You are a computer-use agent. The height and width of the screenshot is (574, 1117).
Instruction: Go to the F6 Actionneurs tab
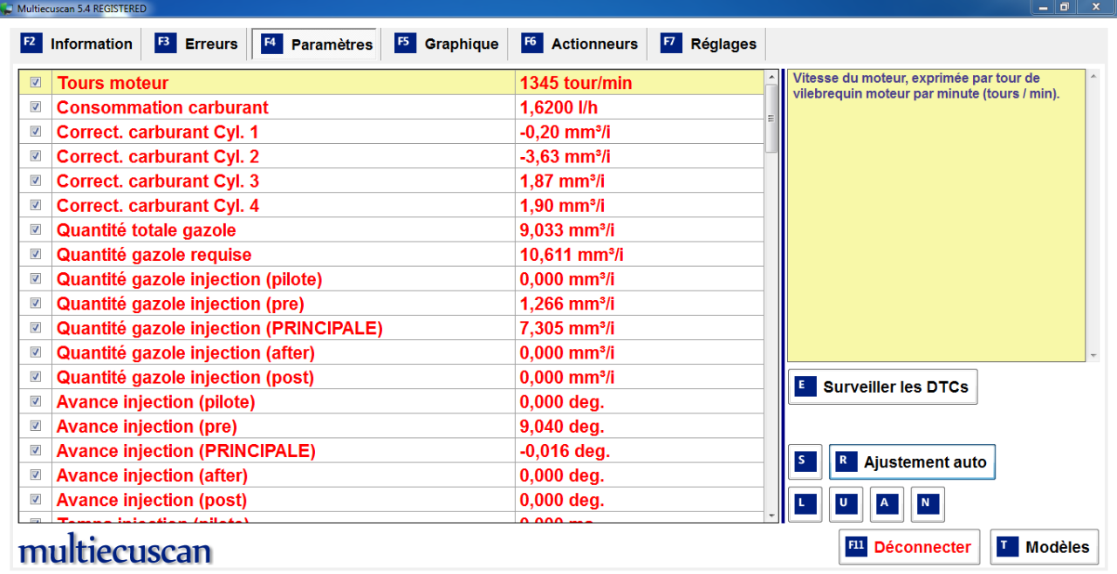pyautogui.click(x=580, y=44)
